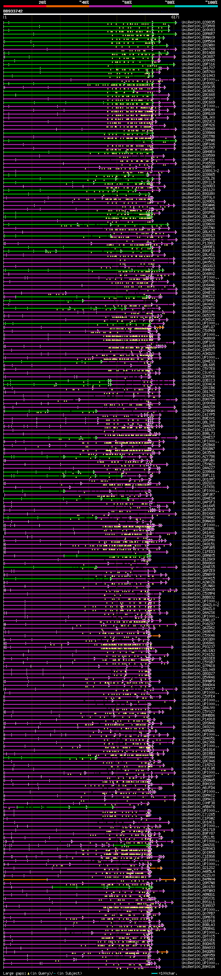Screen dimensions: 221x976
Task: Click UniRef100_Q6GUG3 entry
Action: click(198, 266)
